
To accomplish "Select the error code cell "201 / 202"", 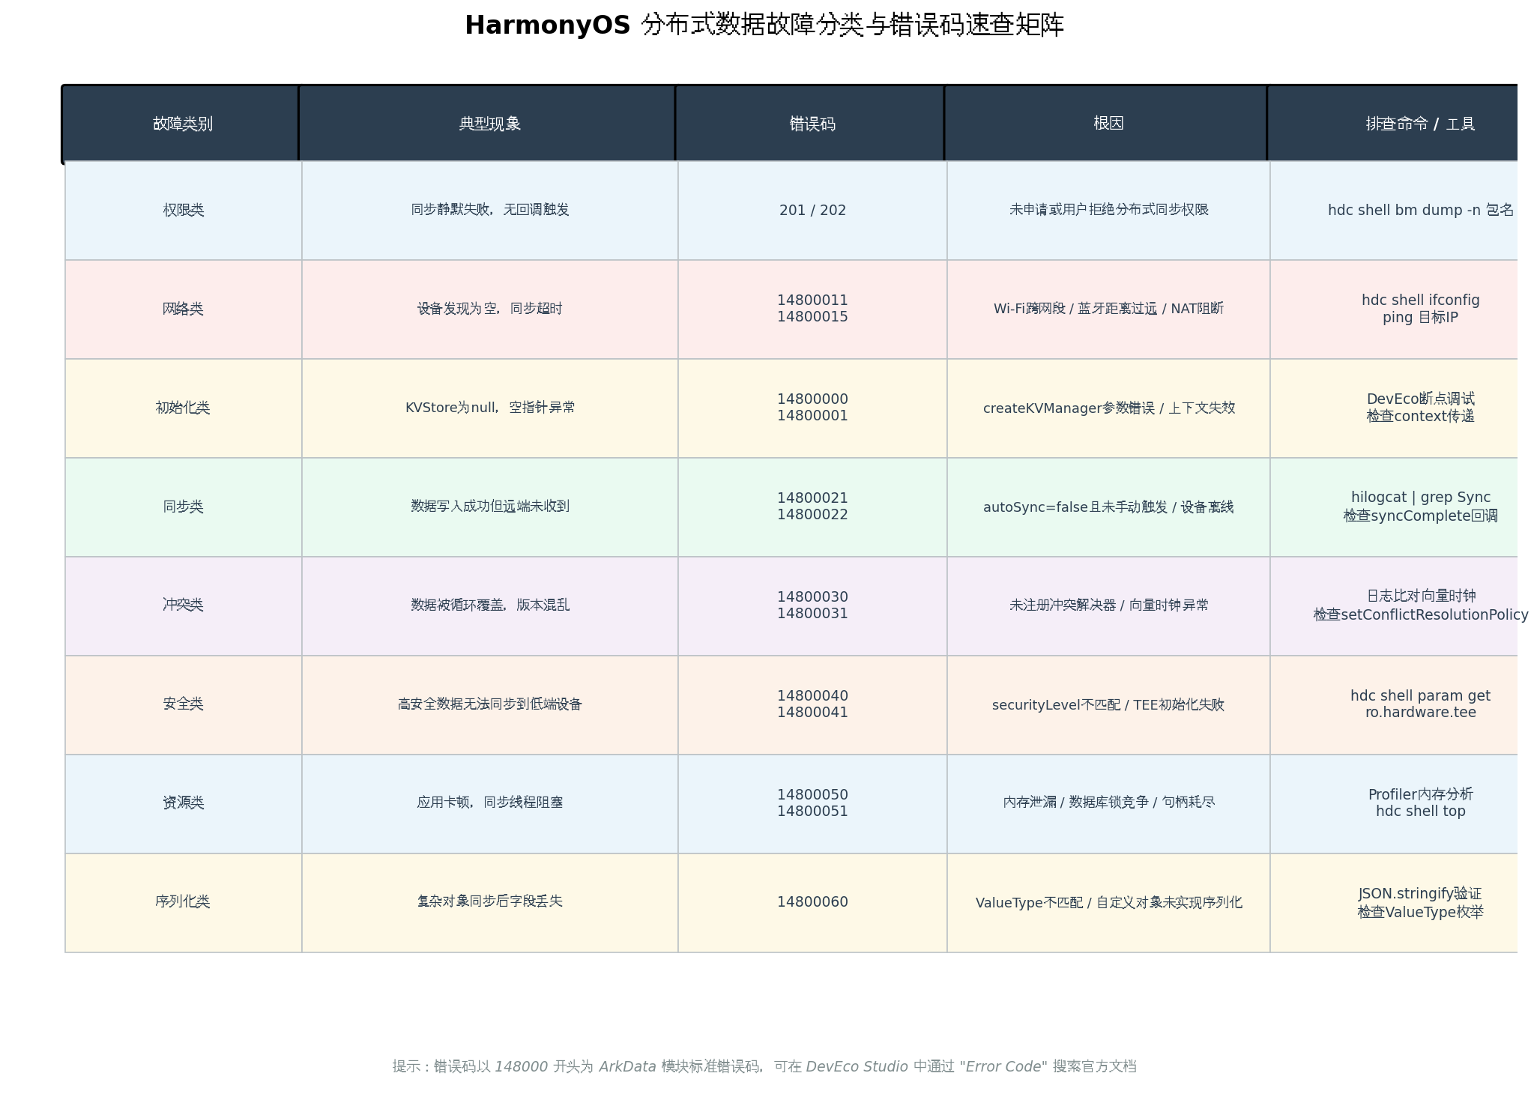I will (x=812, y=211).
